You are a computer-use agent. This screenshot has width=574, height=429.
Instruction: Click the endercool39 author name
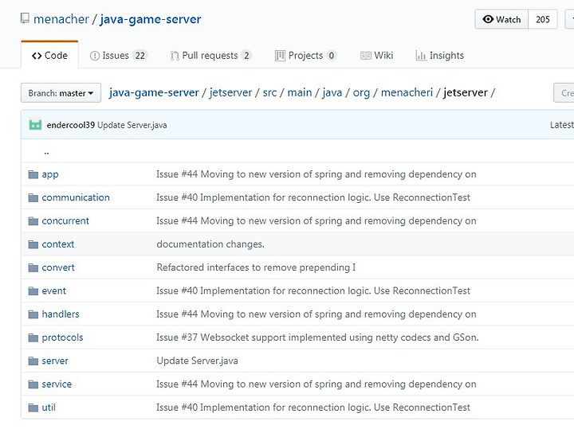pos(71,125)
